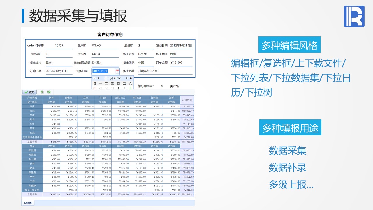The width and height of the screenshot is (373, 210).
Task: Open the calendar picker icon in 到货日期
Action: coord(117,71)
